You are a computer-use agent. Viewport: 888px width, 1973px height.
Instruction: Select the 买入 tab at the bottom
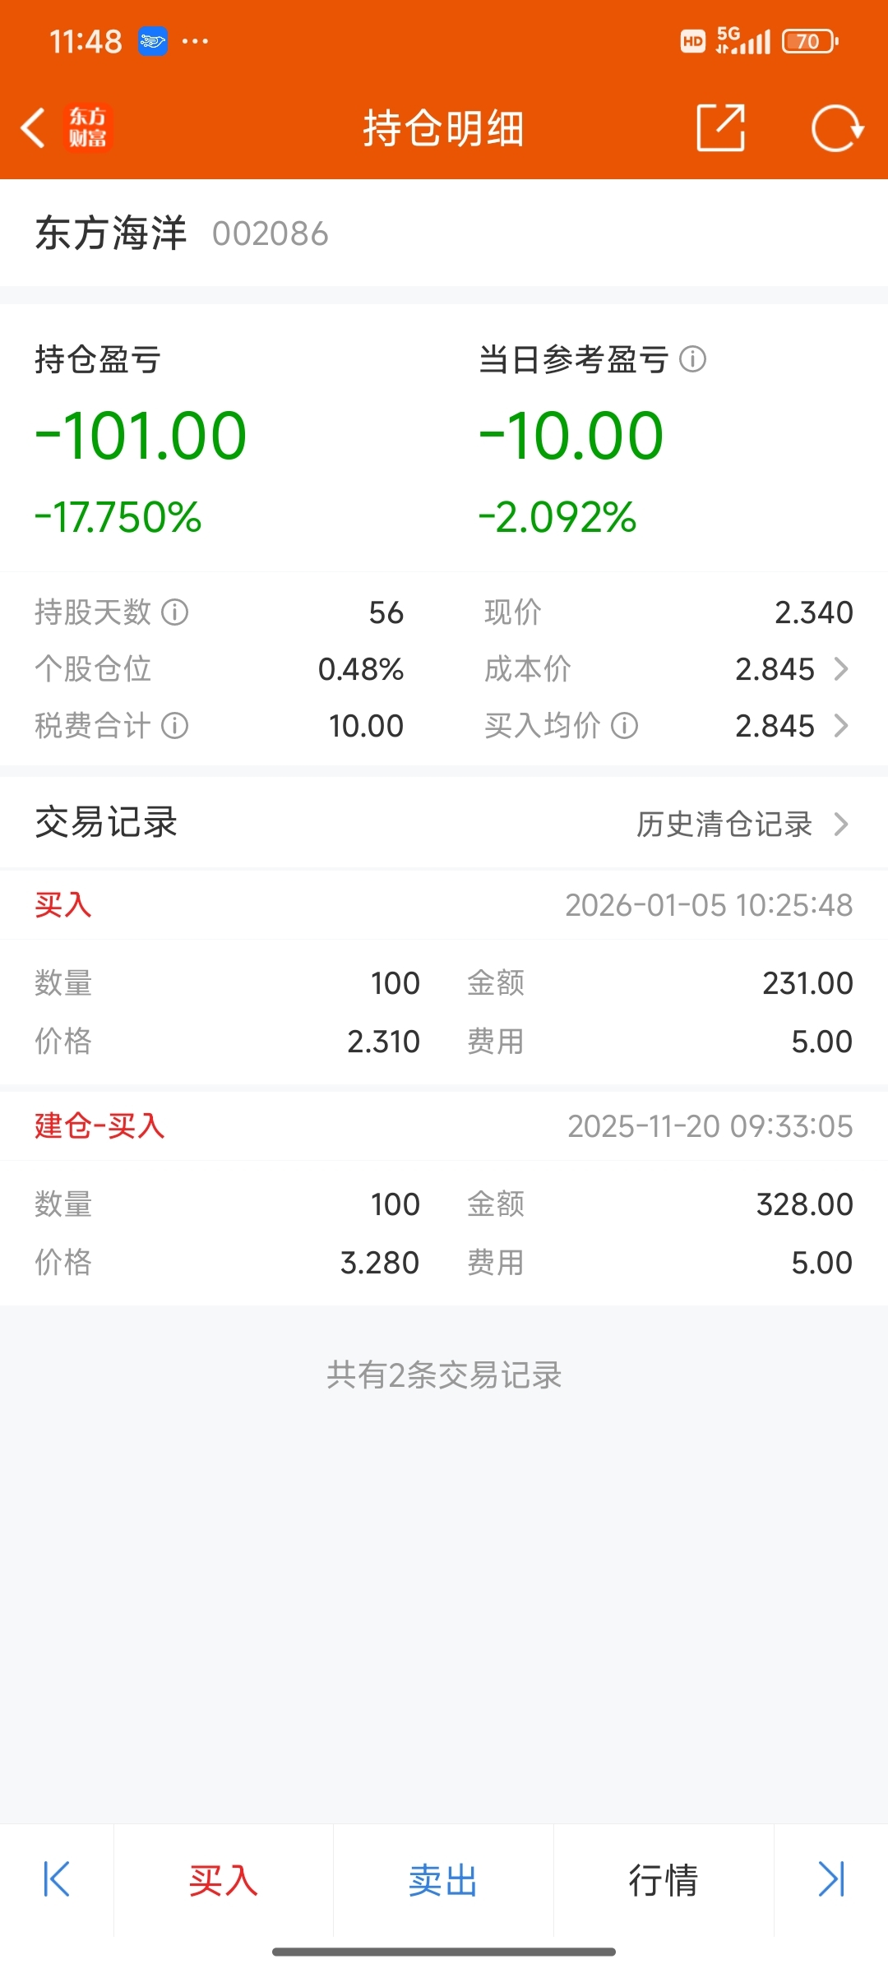pyautogui.click(x=223, y=1880)
